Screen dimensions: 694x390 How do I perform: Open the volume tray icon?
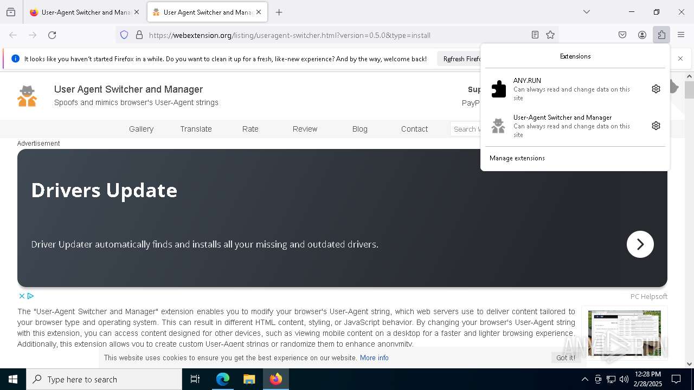pyautogui.click(x=624, y=379)
